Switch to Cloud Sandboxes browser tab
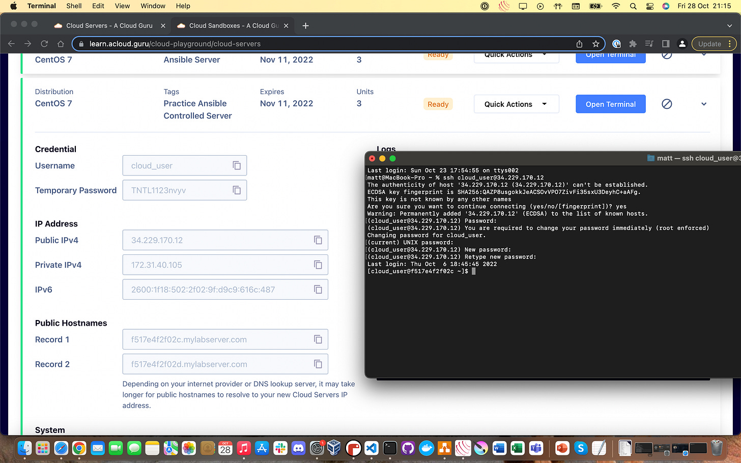 tap(233, 25)
